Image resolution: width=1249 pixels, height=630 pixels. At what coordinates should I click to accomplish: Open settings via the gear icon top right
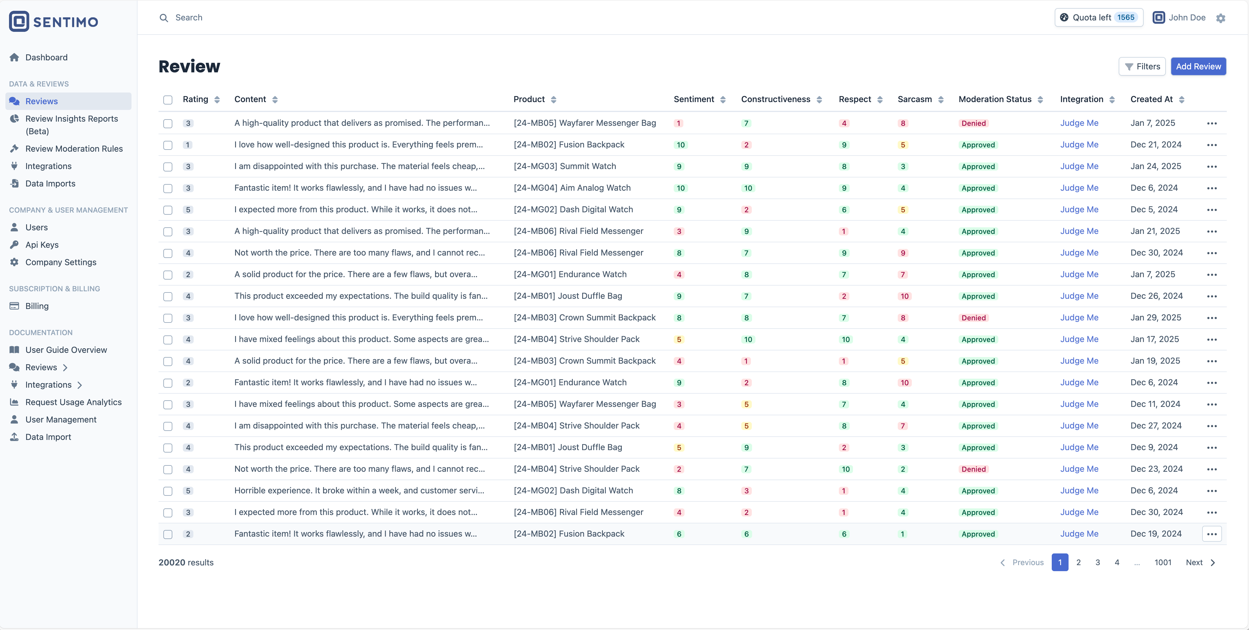(1221, 18)
